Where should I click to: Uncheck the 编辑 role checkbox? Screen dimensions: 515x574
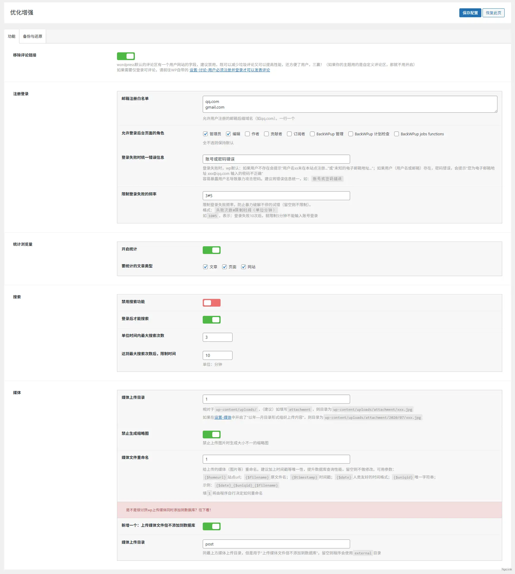pyautogui.click(x=229, y=134)
